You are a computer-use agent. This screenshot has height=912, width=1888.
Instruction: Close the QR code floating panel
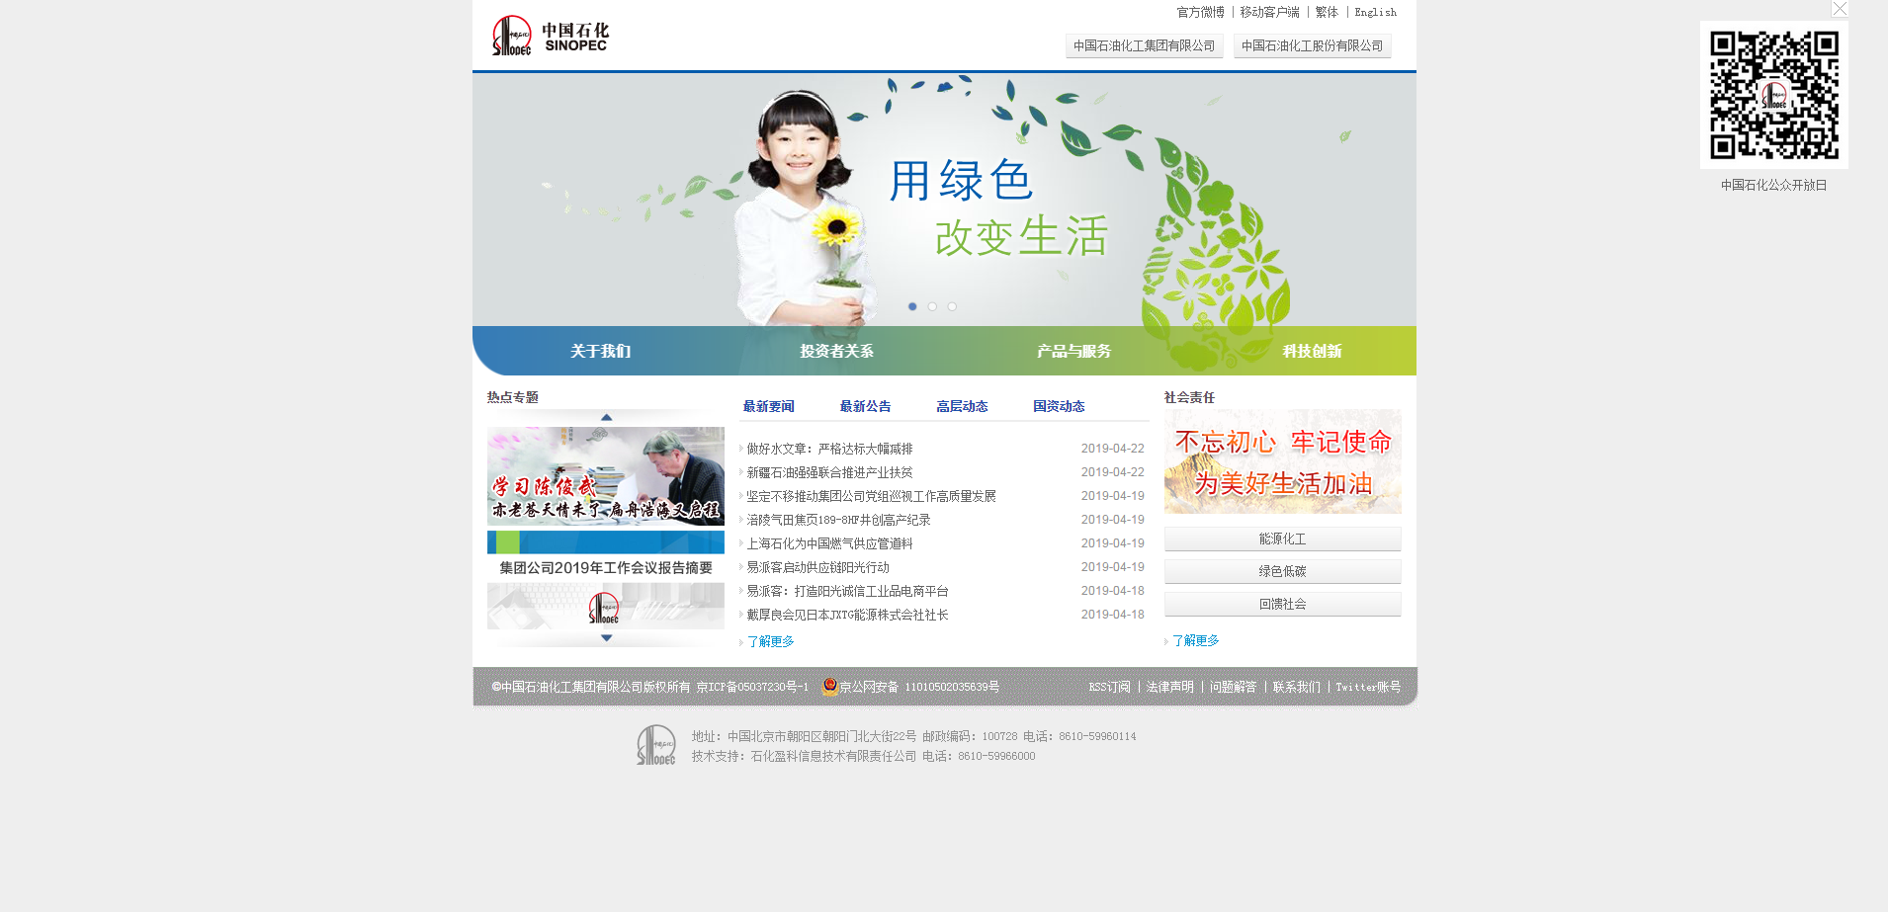point(1840,9)
